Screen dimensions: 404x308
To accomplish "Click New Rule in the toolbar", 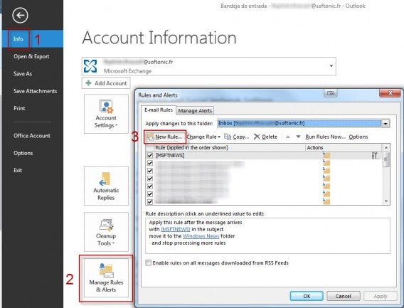I will pos(165,137).
